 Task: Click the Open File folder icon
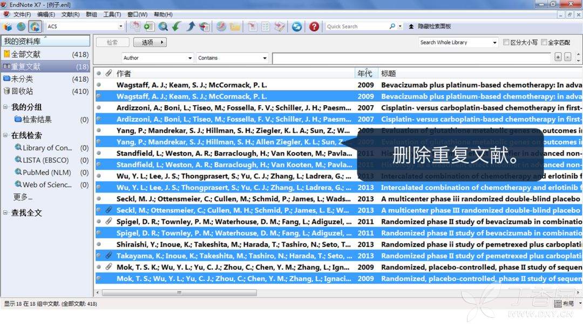235,26
